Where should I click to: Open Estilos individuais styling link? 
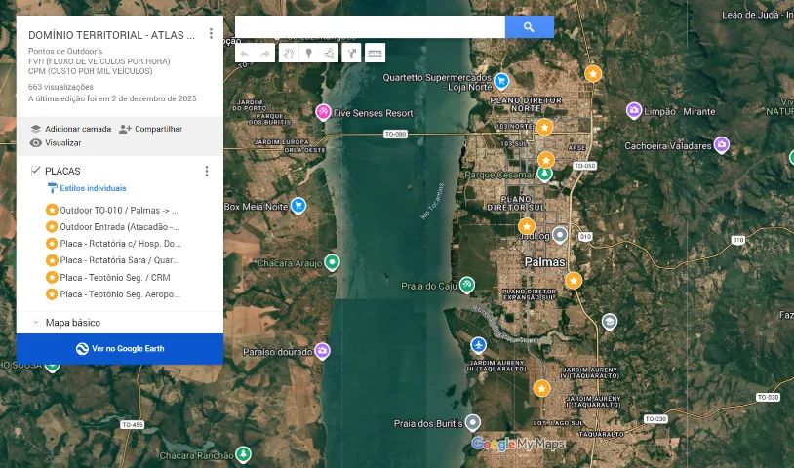pyautogui.click(x=87, y=188)
